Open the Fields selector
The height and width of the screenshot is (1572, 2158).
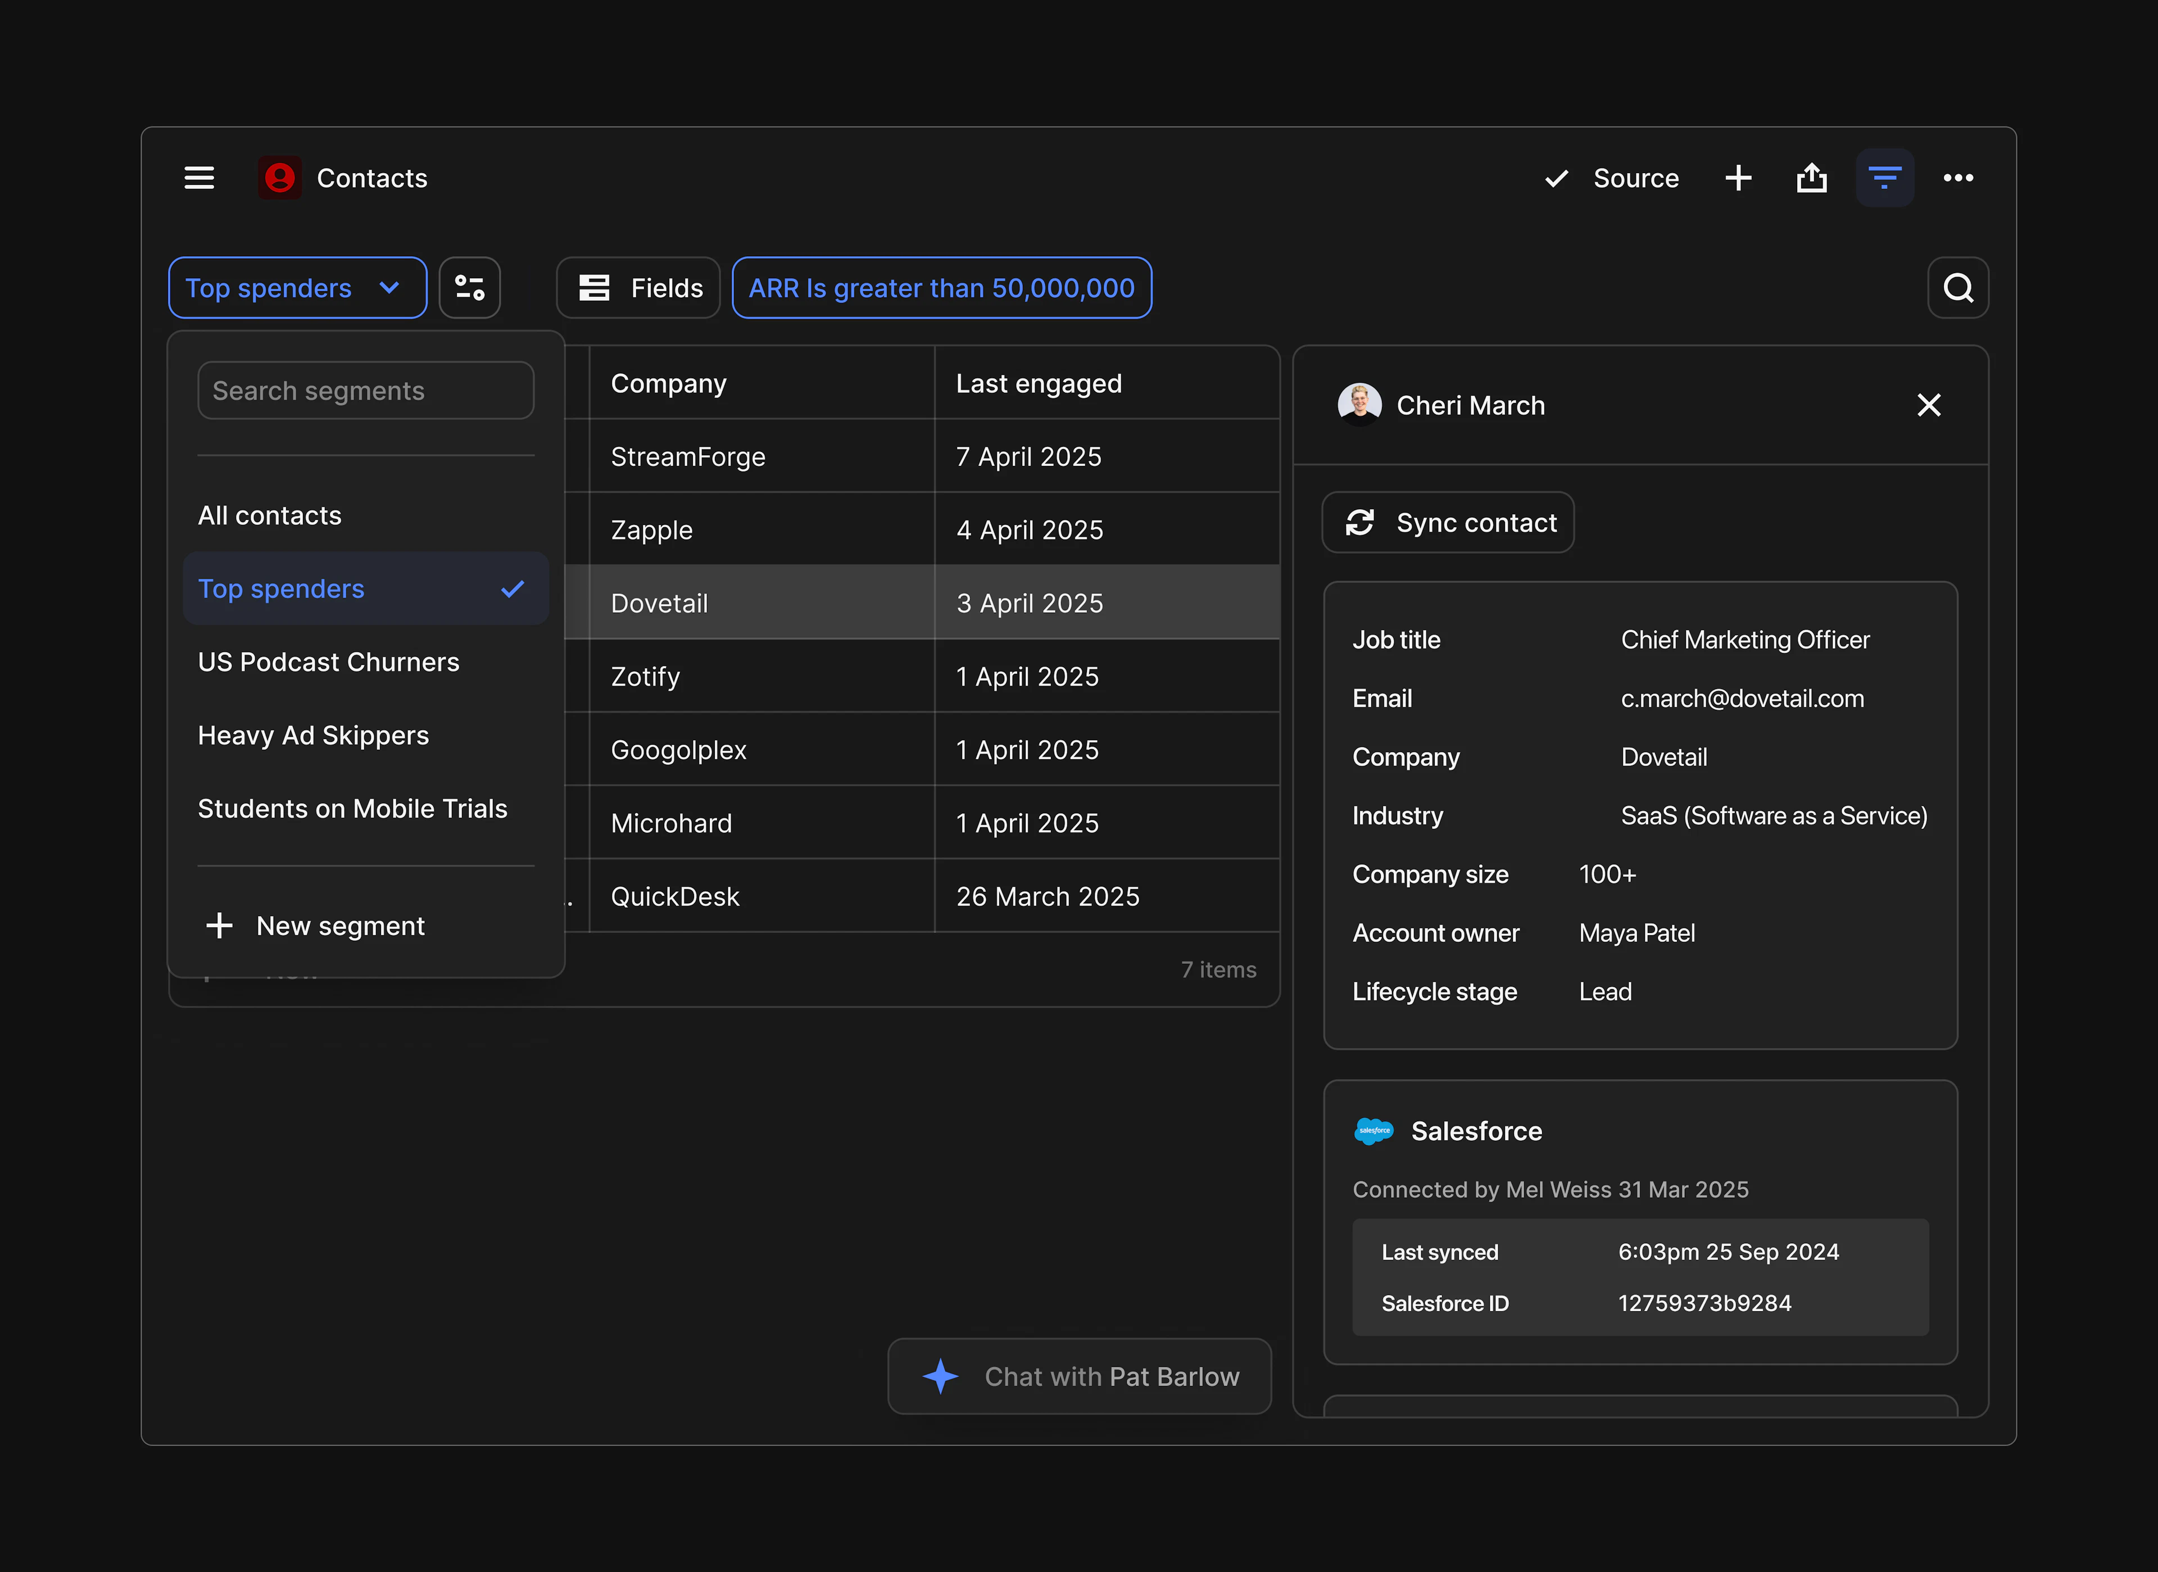(x=637, y=287)
